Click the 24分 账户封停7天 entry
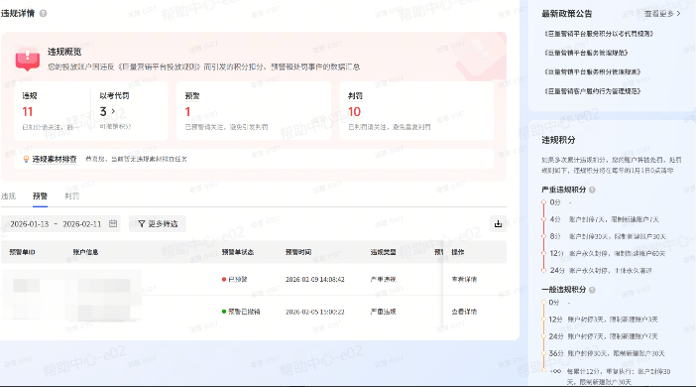 pos(603,336)
